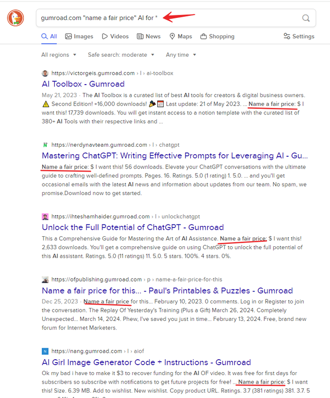Open the Shopping tab
Screen dimensions: 330x398
click(x=217, y=36)
